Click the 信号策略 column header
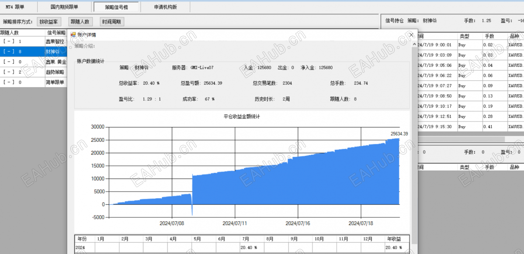 pyautogui.click(x=56, y=33)
